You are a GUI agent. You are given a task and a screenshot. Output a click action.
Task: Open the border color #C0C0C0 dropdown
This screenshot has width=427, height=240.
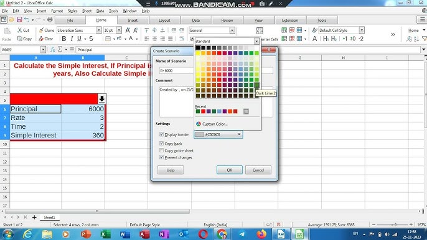click(x=218, y=134)
